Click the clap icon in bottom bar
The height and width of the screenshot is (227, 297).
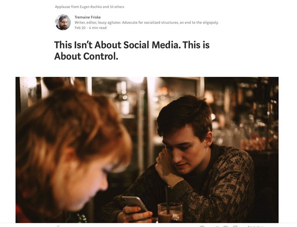[x=58, y=226]
